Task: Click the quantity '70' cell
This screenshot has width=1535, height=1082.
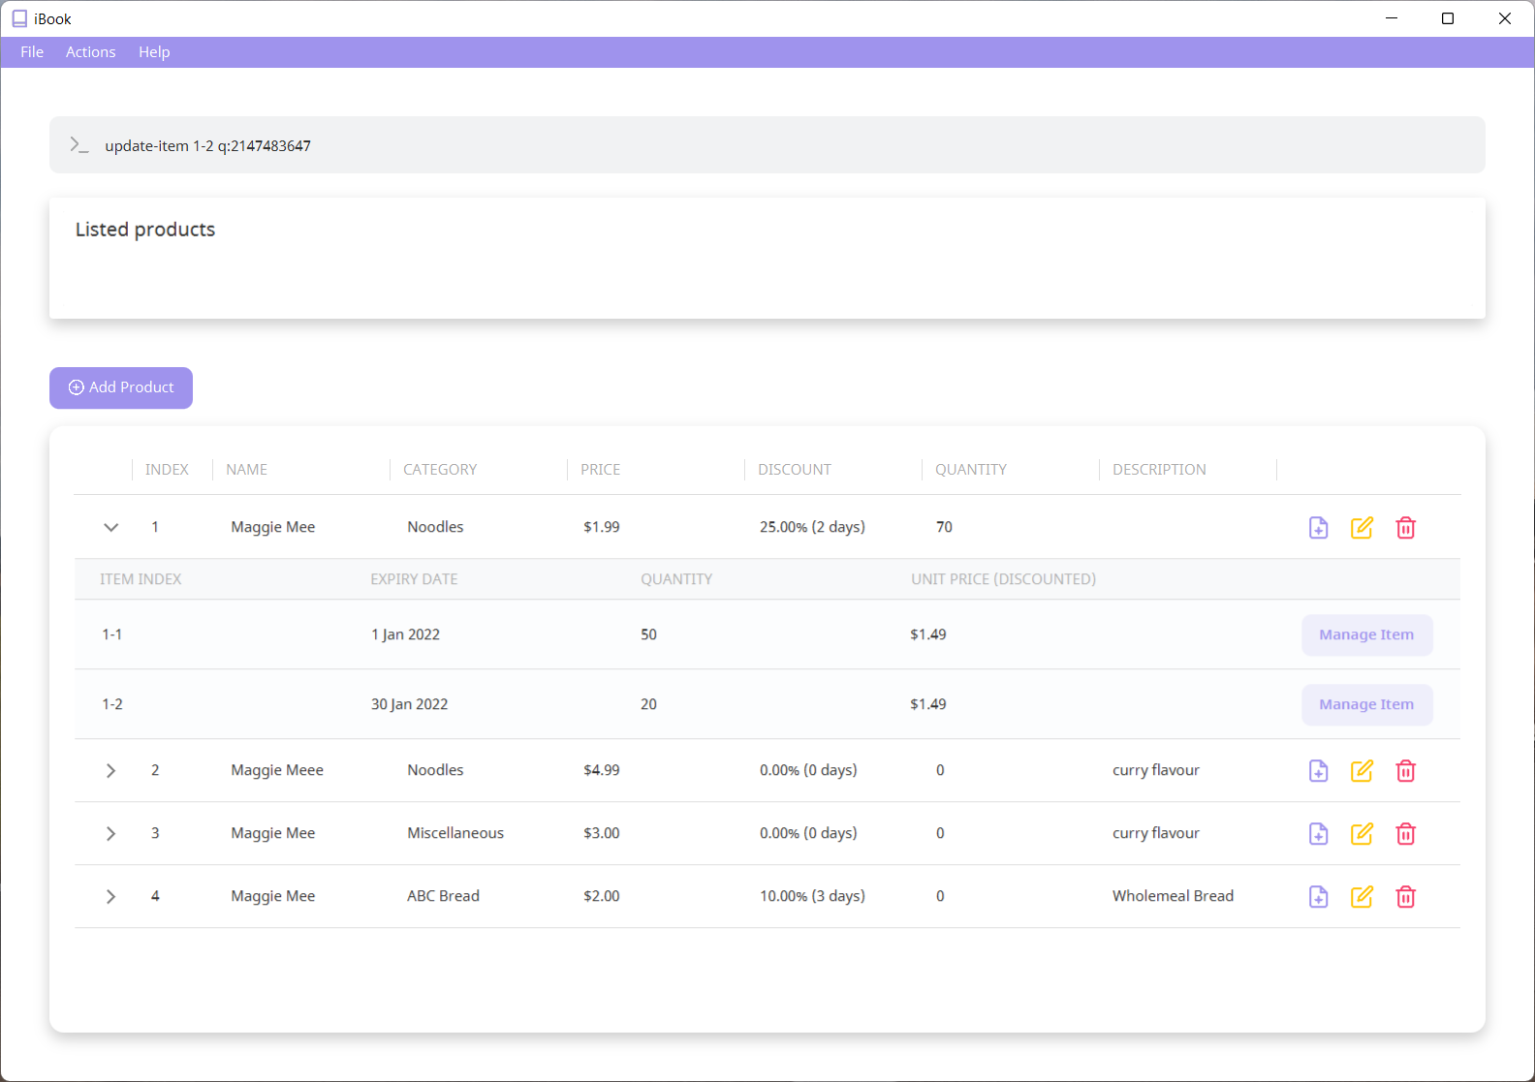Action: (x=944, y=527)
